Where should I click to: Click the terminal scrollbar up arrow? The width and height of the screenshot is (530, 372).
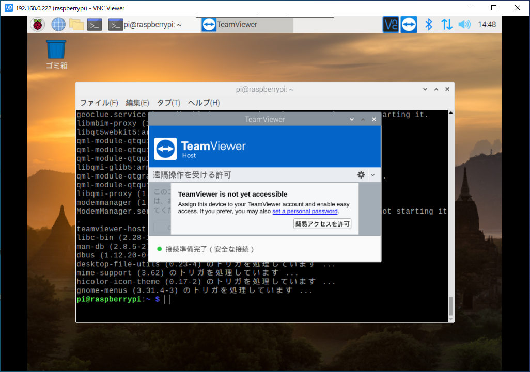451,113
